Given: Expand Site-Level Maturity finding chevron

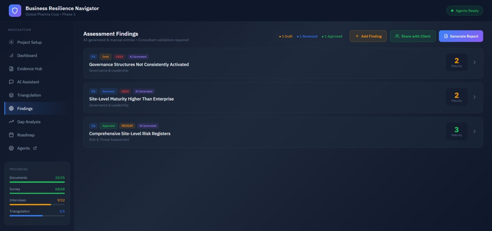Looking at the screenshot, I should coord(474,97).
